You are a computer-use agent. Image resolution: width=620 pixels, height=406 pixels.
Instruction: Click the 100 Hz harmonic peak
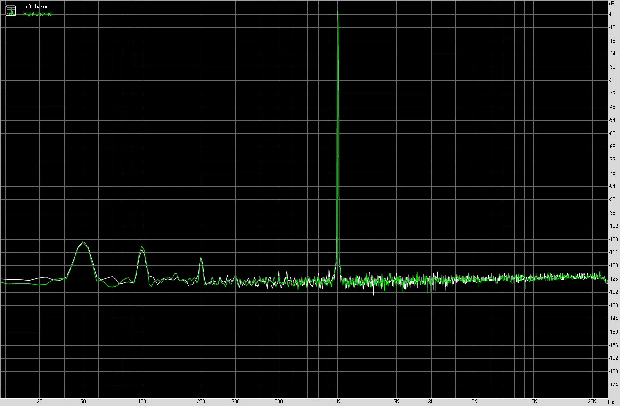tap(142, 247)
